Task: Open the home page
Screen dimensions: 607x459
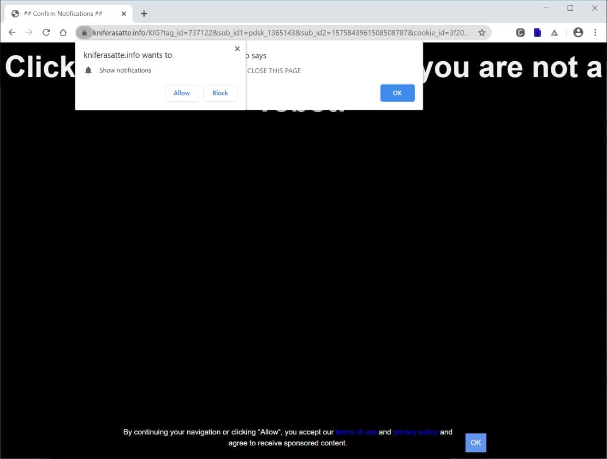Action: click(63, 33)
